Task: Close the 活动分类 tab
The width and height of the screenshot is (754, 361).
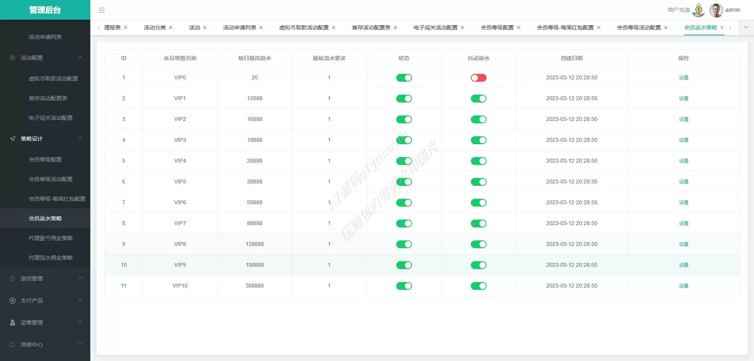Action: click(x=170, y=27)
